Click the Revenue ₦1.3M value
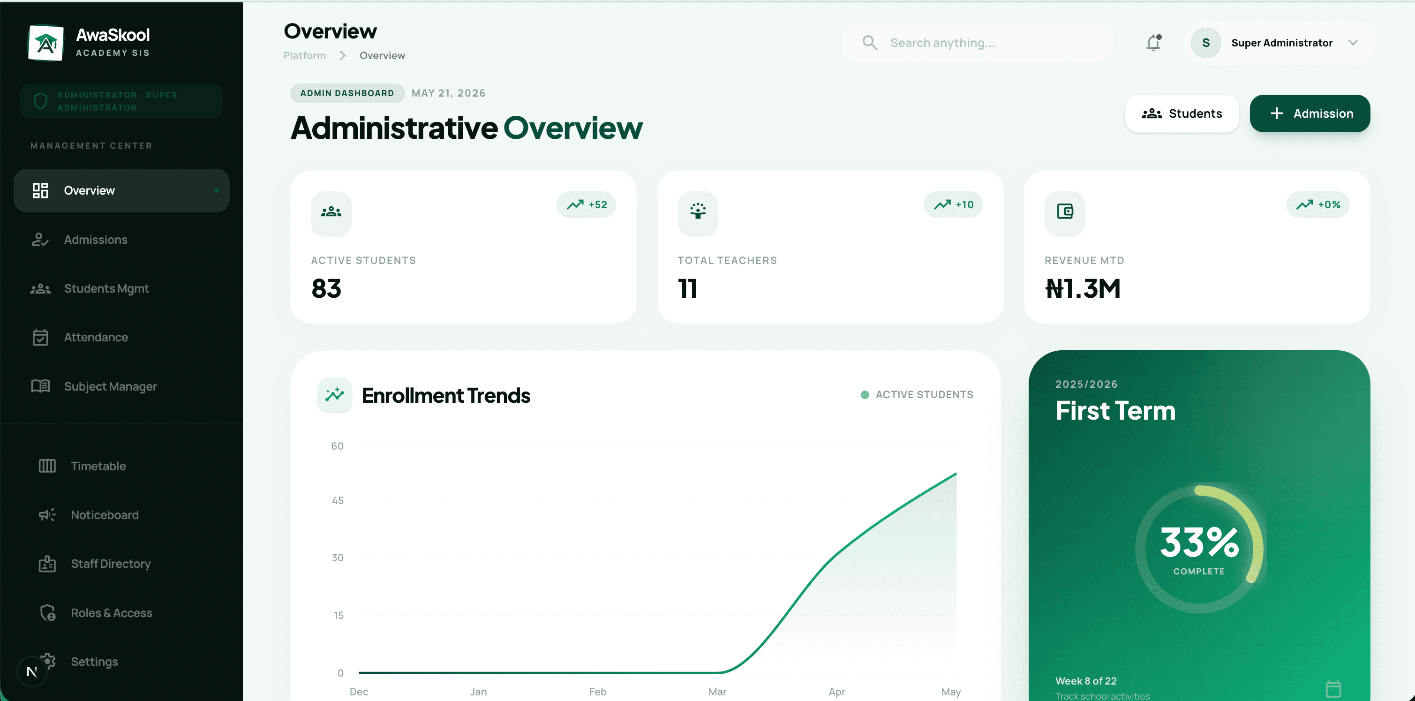Image resolution: width=1415 pixels, height=701 pixels. [1082, 289]
